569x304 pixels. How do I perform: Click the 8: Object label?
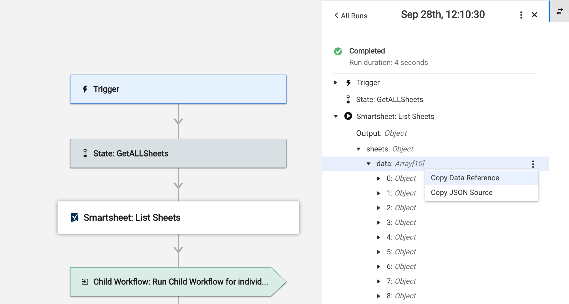(x=401, y=296)
